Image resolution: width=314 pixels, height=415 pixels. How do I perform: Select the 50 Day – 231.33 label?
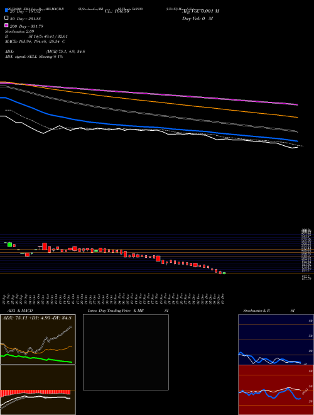(25, 19)
